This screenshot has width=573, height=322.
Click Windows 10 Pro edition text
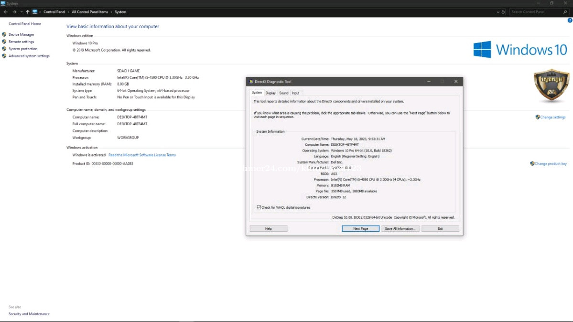point(85,43)
